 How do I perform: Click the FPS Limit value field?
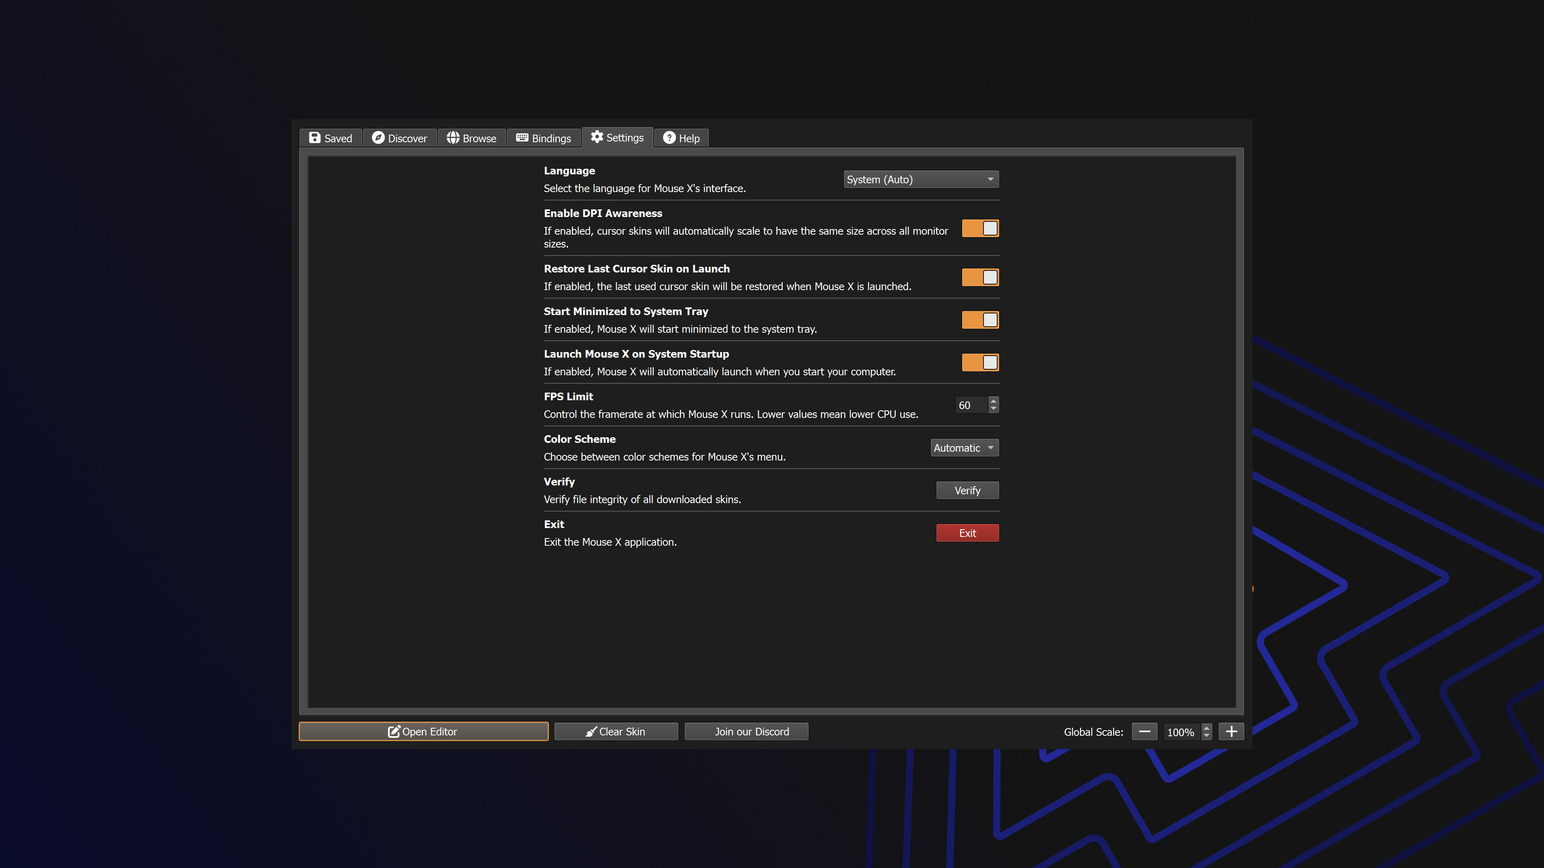click(x=971, y=405)
